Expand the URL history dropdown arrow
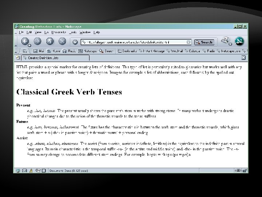This screenshot has width=262, height=197. (x=188, y=42)
